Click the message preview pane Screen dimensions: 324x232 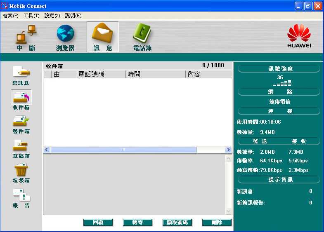coord(134,185)
